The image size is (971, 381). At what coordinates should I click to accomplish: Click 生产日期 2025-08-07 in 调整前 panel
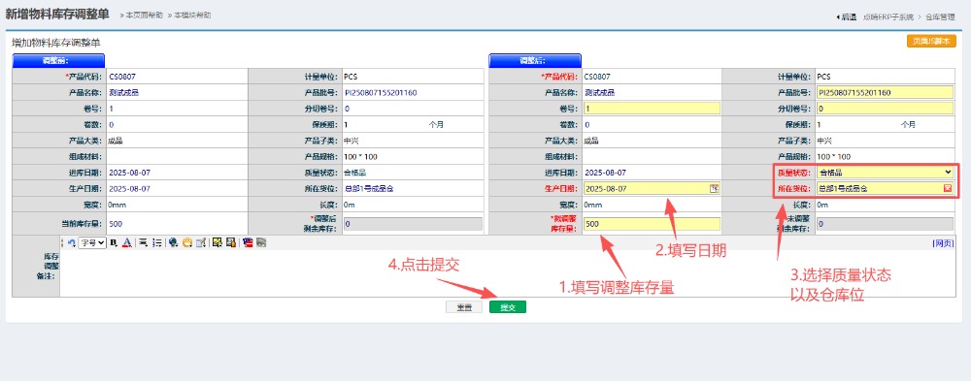(129, 189)
